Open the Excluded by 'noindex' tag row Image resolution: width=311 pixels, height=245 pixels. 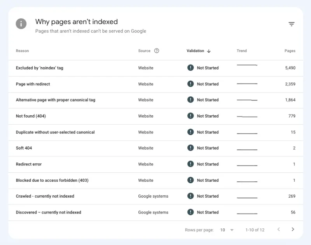point(40,68)
